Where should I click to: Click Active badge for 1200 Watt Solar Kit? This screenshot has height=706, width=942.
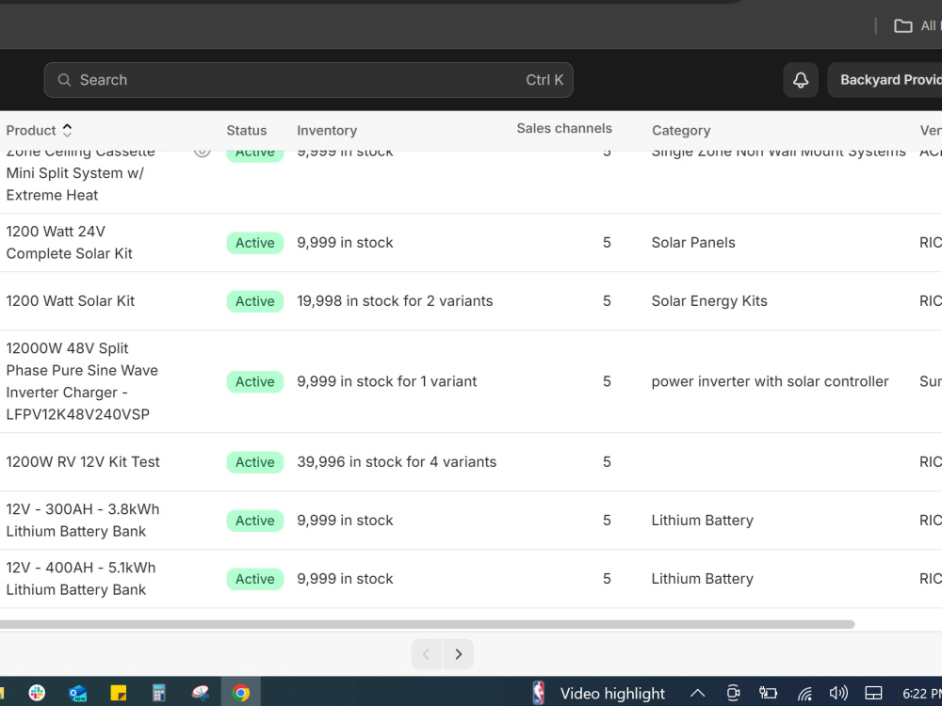254,301
